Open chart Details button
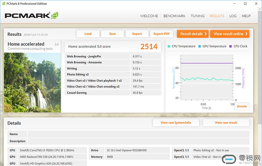The width and height of the screenshot is (262, 166). coord(242,106)
